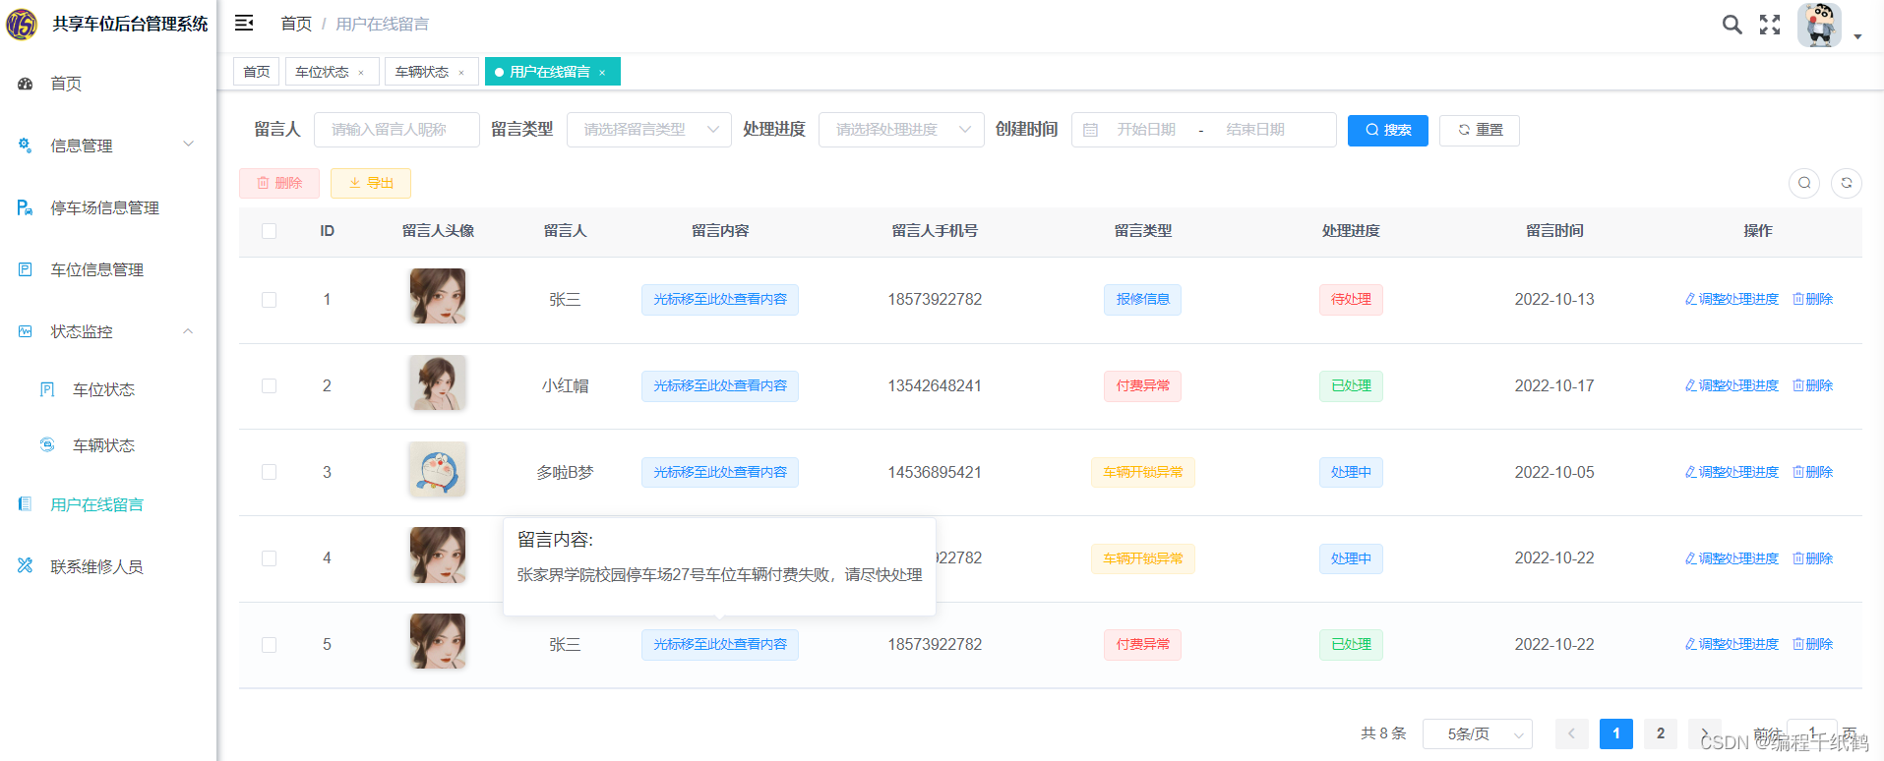Click the 用户在线留言 sidebar icon
Screen dimensions: 1884x761
click(x=26, y=504)
